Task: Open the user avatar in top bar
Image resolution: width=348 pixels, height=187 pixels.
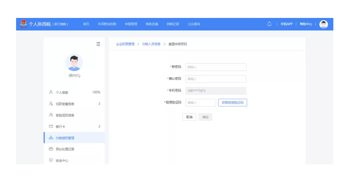Action: (323, 24)
